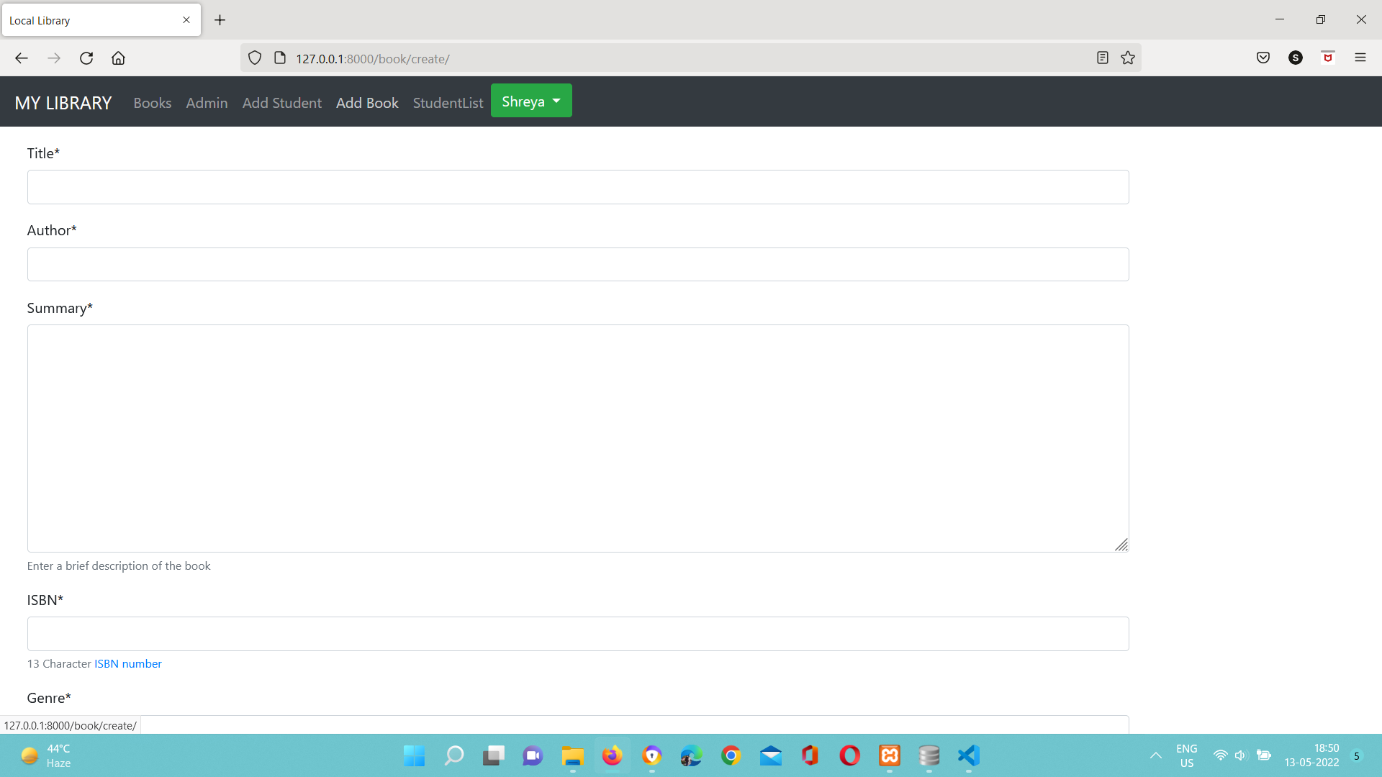This screenshot has width=1382, height=777.
Task: Open the Pocket save icon
Action: [1263, 58]
